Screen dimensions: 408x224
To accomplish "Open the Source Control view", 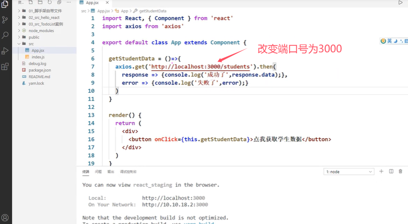I will pos(5,20).
